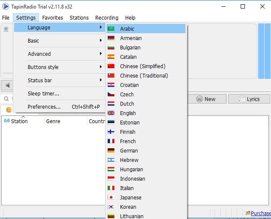Click the United Kingdom flag icon
Viewport: 271px width, 219px height.
pyautogui.click(x=111, y=113)
